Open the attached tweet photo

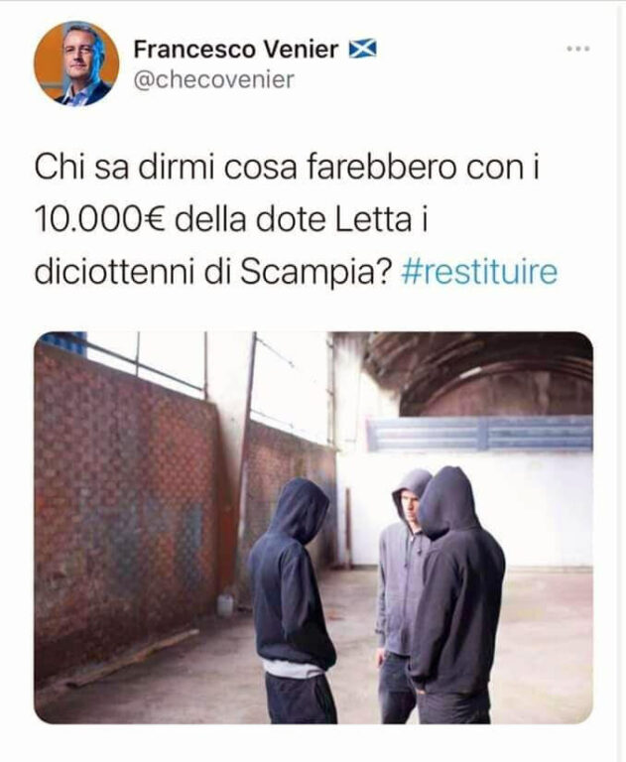(313, 528)
